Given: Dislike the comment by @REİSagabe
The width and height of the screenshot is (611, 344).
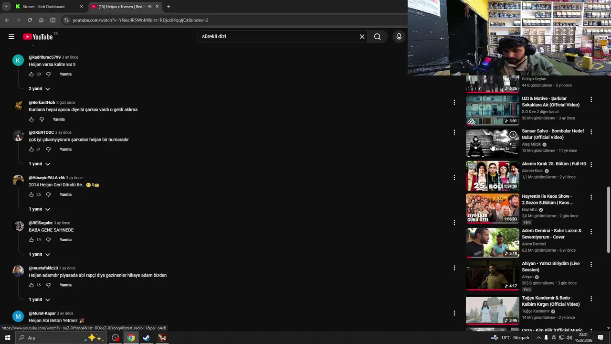Looking at the screenshot, I should 48,240.
